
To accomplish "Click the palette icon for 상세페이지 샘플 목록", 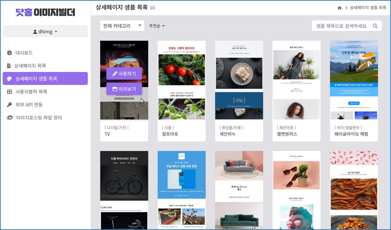I will point(10,78).
